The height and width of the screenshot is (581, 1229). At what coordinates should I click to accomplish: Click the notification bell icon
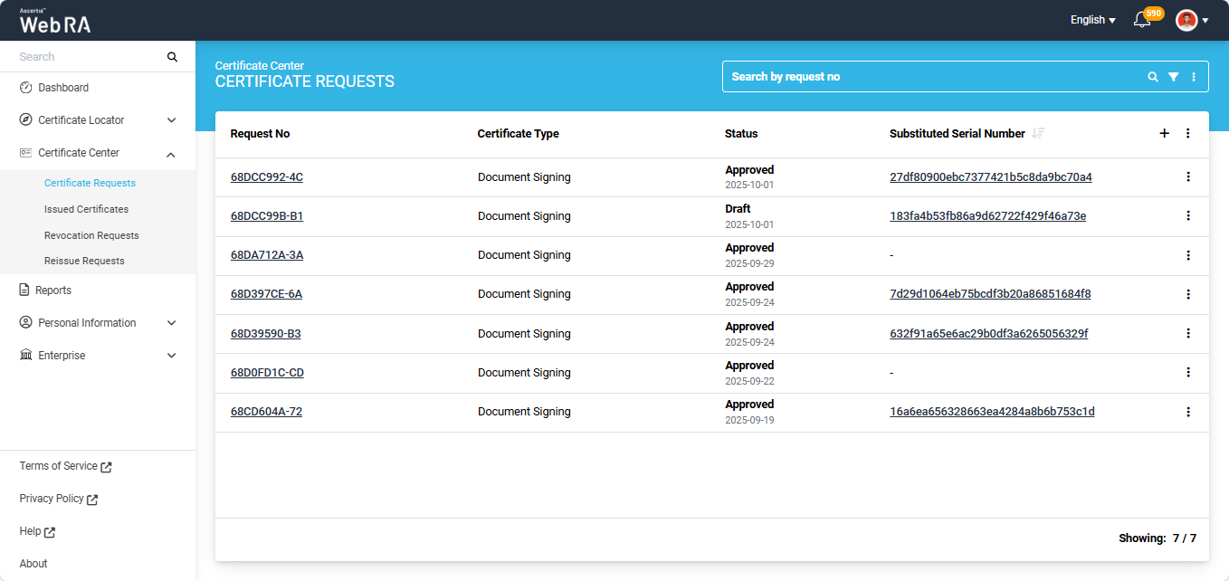(1142, 20)
